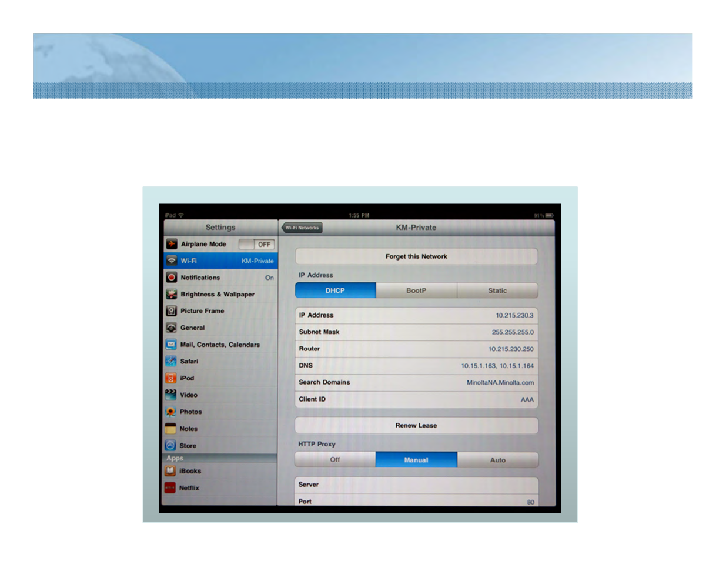This screenshot has width=726, height=561.
Task: Toggle the Airplane Mode OFF switch
Action: [257, 244]
